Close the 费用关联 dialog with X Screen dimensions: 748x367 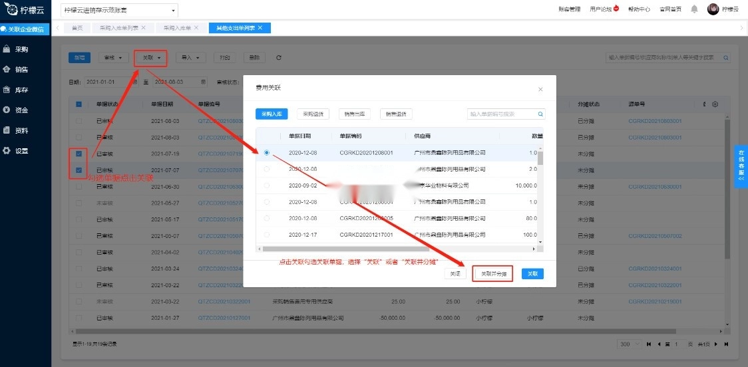coord(540,89)
